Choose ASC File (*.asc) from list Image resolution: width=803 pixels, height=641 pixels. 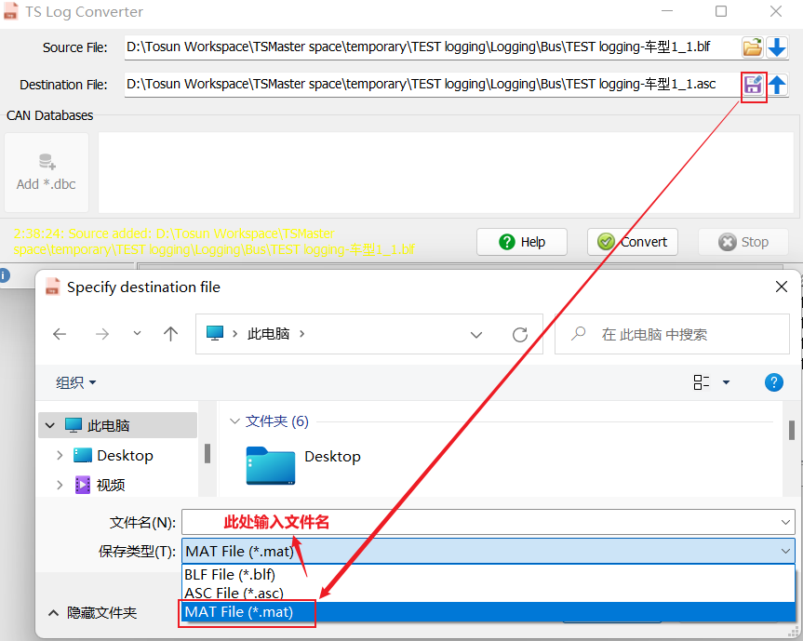tap(234, 593)
